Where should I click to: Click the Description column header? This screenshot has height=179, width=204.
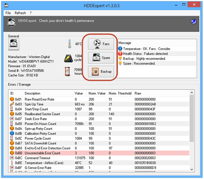tap(48, 93)
